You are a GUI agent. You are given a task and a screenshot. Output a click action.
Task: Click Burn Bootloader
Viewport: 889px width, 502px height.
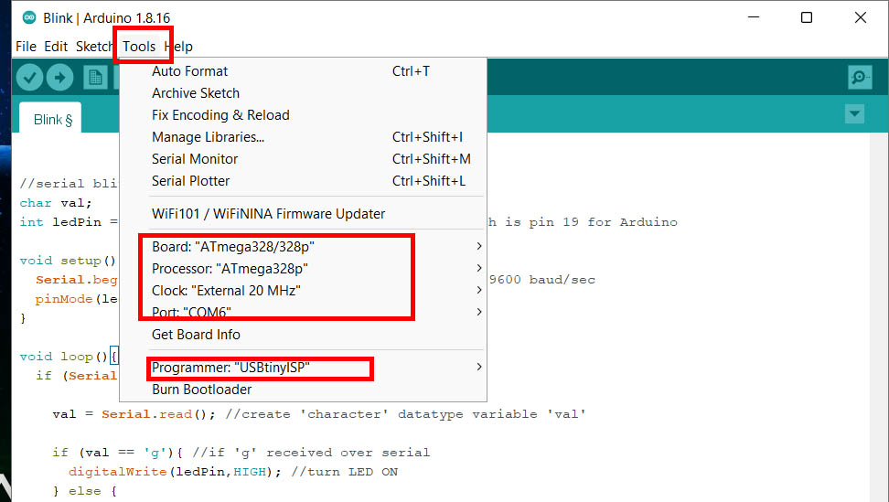[x=304, y=390]
